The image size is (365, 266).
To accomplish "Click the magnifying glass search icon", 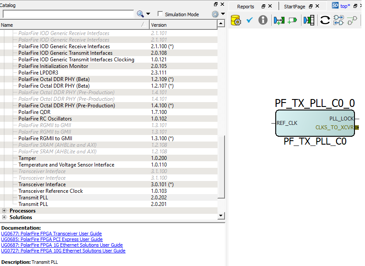I will [x=140, y=14].
